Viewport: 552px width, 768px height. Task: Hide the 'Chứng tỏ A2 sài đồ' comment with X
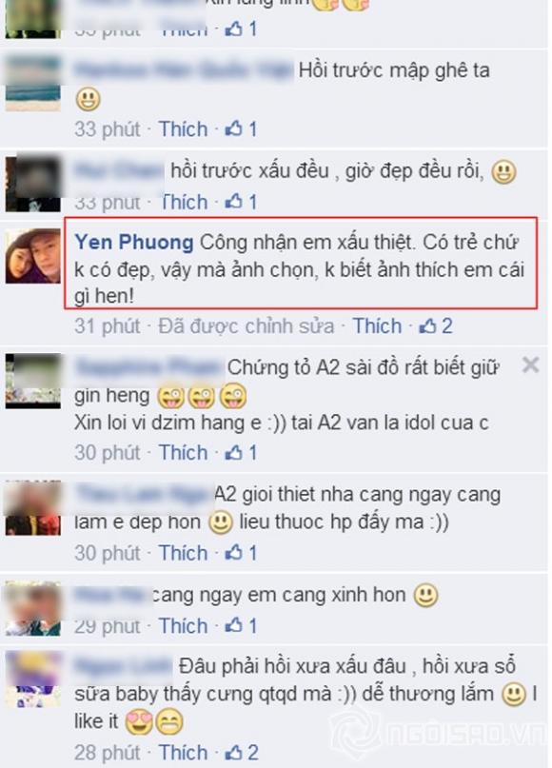click(x=530, y=365)
